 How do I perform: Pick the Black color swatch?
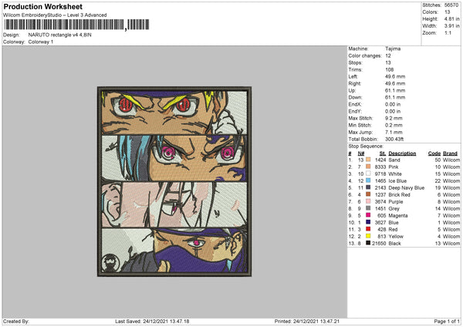click(368, 243)
